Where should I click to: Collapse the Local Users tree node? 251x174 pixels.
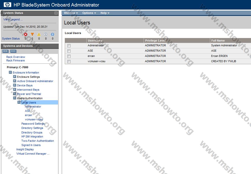19,102
